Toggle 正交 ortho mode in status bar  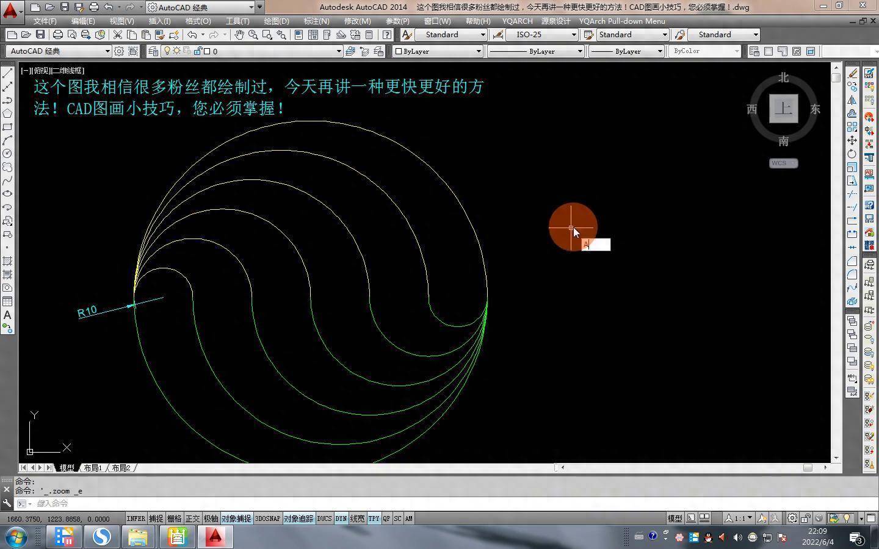point(192,518)
